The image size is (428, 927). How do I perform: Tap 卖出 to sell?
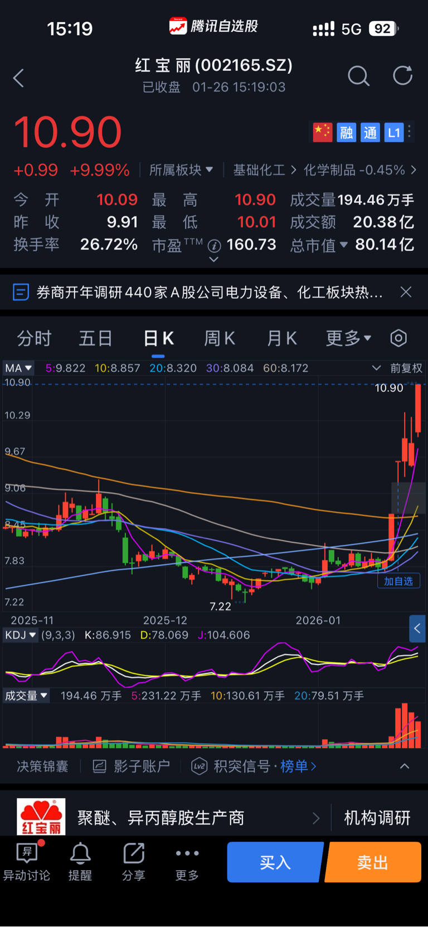[373, 862]
